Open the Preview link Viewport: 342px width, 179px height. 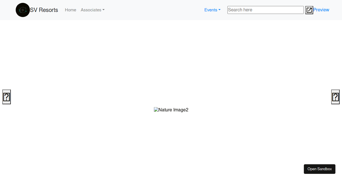(x=321, y=10)
